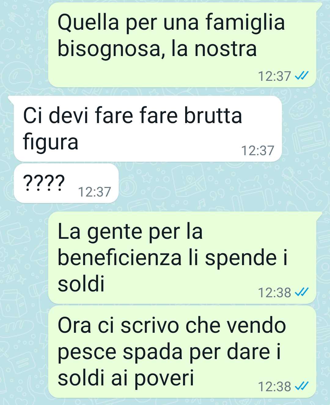Click the 12:37 timestamp on 'brutta figura' message
Image resolution: width=330 pixels, height=405 pixels.
point(258,151)
